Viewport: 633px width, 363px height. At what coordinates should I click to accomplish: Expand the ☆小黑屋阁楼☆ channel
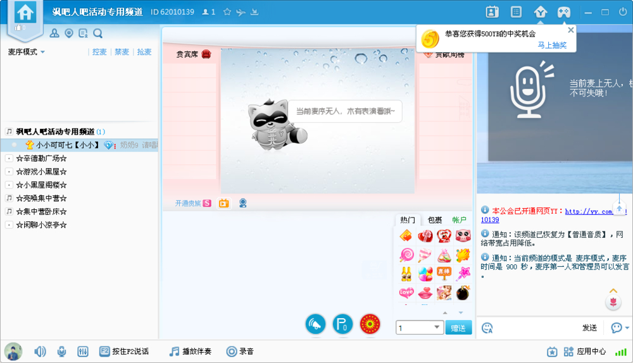9,185
